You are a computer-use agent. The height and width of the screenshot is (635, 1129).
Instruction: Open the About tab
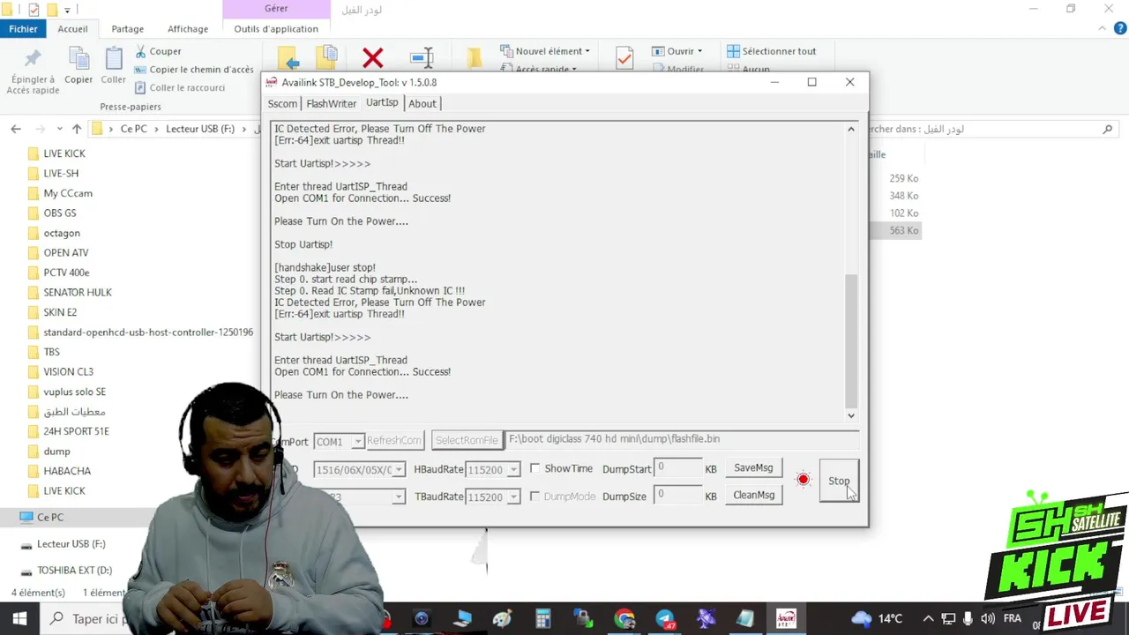422,103
